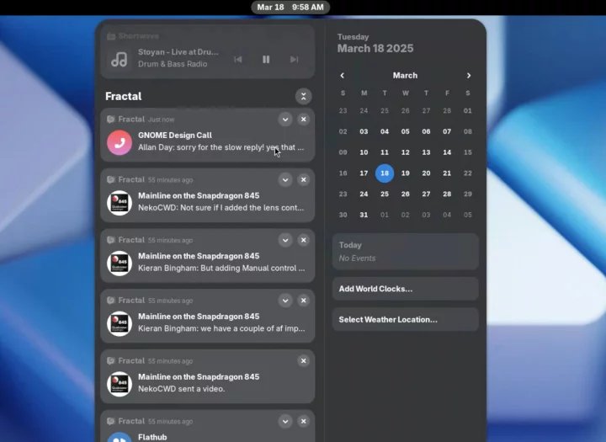Click Select Weather Location button
Image resolution: width=606 pixels, height=442 pixels.
point(406,319)
